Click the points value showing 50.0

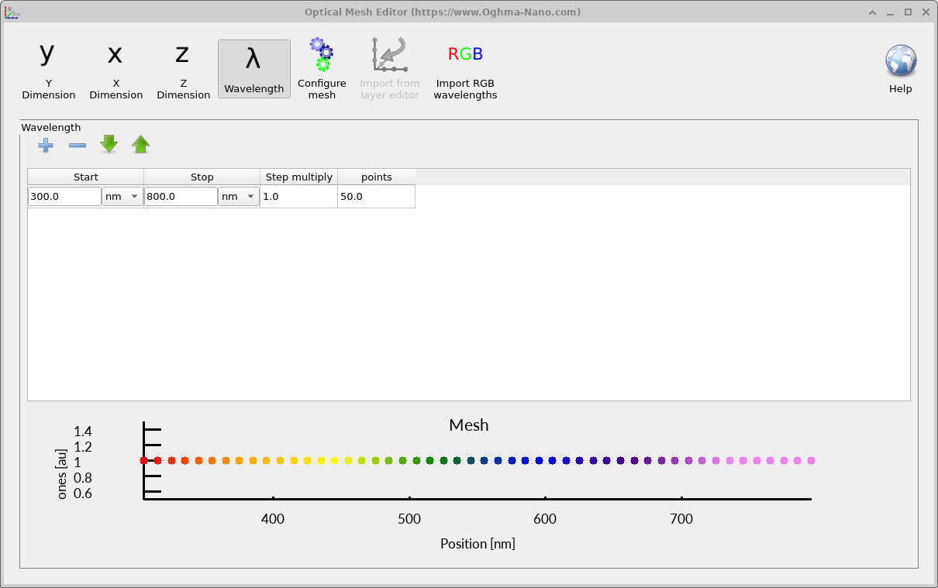click(376, 196)
